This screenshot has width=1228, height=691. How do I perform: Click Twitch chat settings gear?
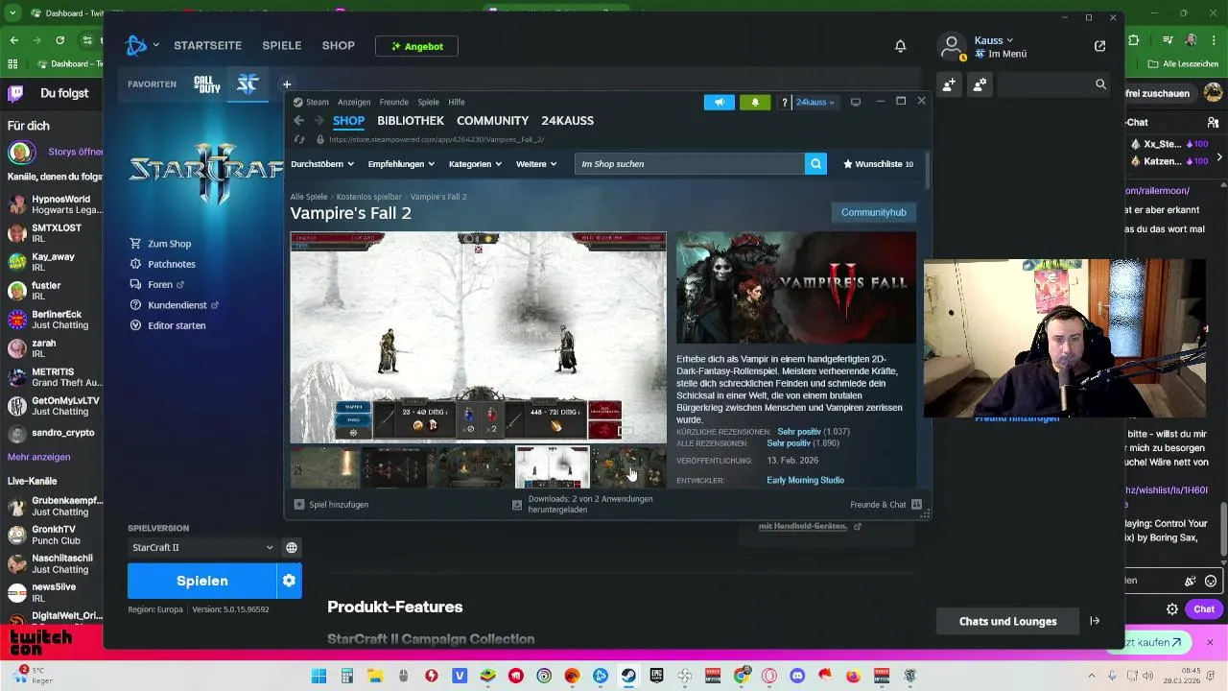coord(1171,609)
